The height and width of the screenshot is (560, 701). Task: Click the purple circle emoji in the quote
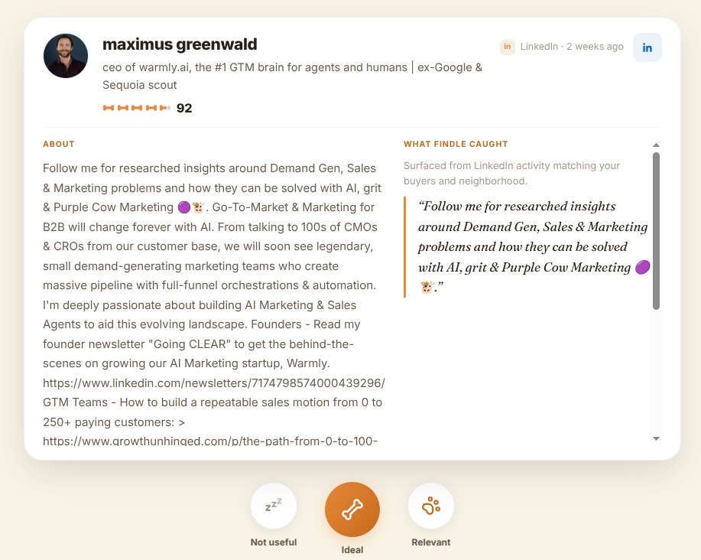click(642, 268)
